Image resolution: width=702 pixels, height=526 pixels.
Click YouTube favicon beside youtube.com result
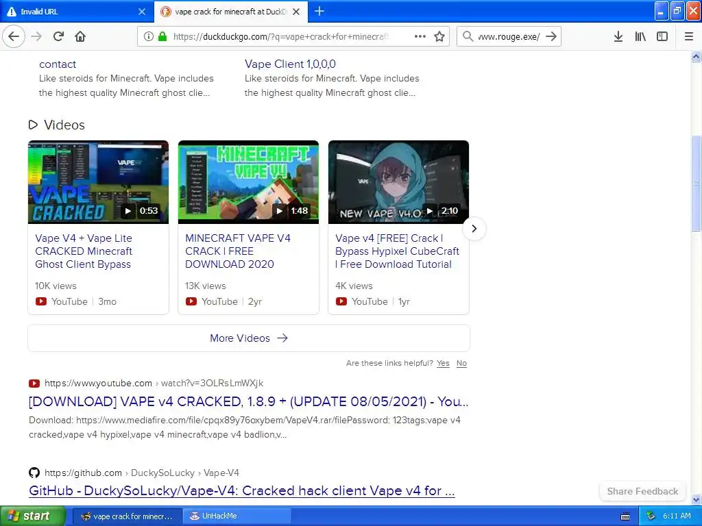point(34,384)
